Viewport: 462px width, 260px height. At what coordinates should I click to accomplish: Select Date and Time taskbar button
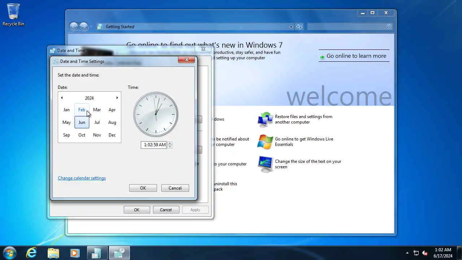click(119, 253)
